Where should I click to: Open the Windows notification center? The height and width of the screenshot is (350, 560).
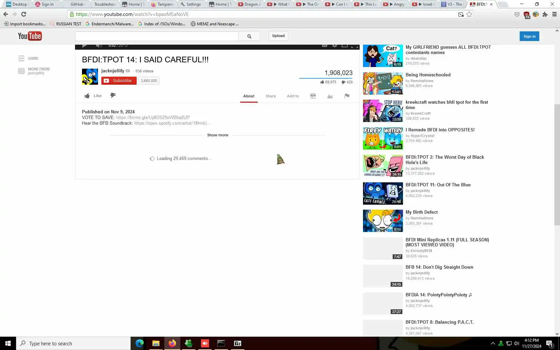click(x=550, y=343)
